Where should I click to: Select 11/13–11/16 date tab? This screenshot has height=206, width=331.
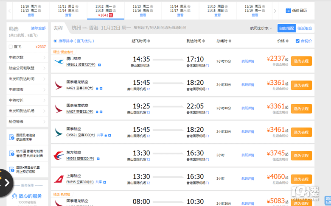coord(143,11)
